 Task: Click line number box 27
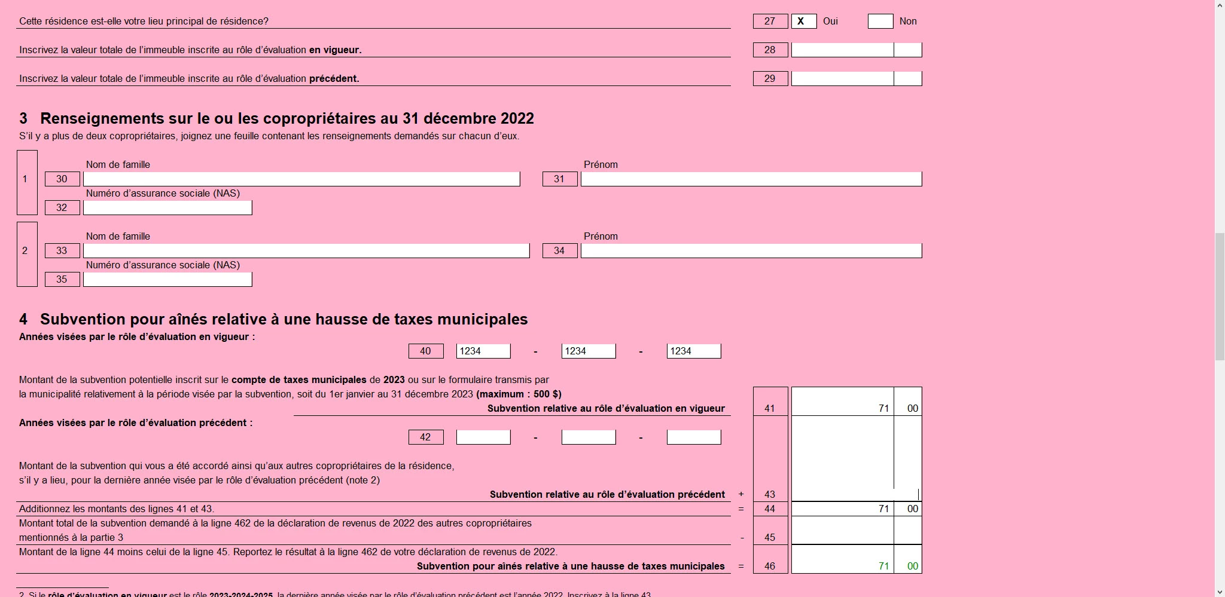click(x=770, y=22)
